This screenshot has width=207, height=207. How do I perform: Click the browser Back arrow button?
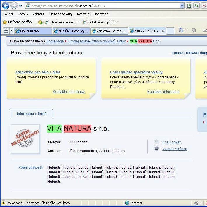pyautogui.click(x=6, y=6)
